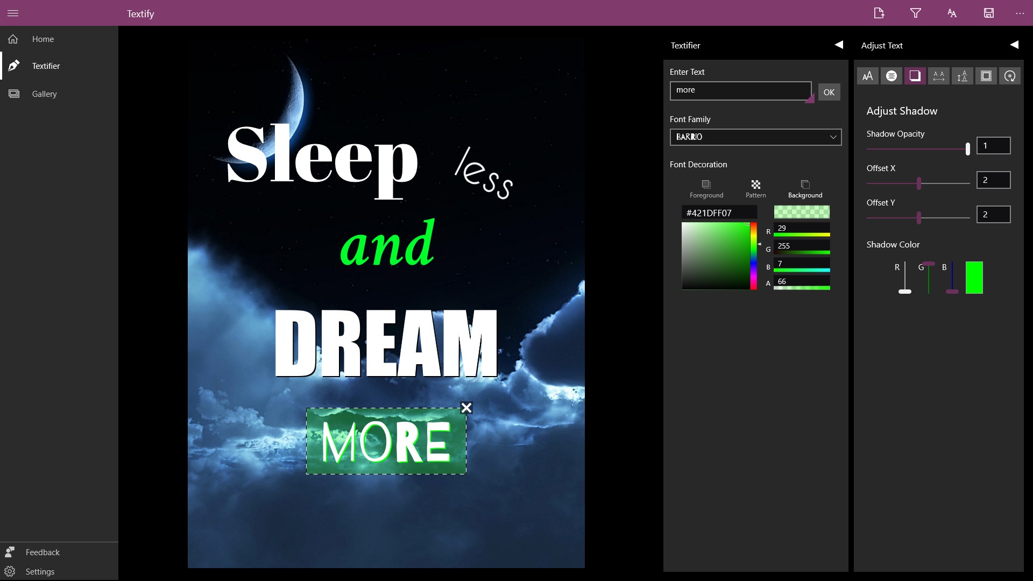This screenshot has width=1033, height=581.
Task: Open the text rotation tool
Action: pyautogui.click(x=1009, y=76)
